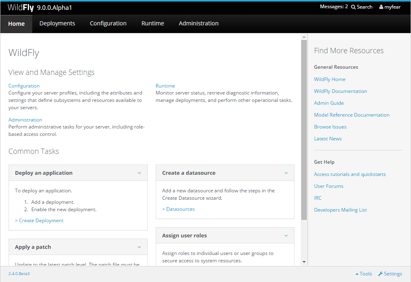The width and height of the screenshot is (411, 282).
Task: Click the WildFly logo in header
Action: [20, 7]
